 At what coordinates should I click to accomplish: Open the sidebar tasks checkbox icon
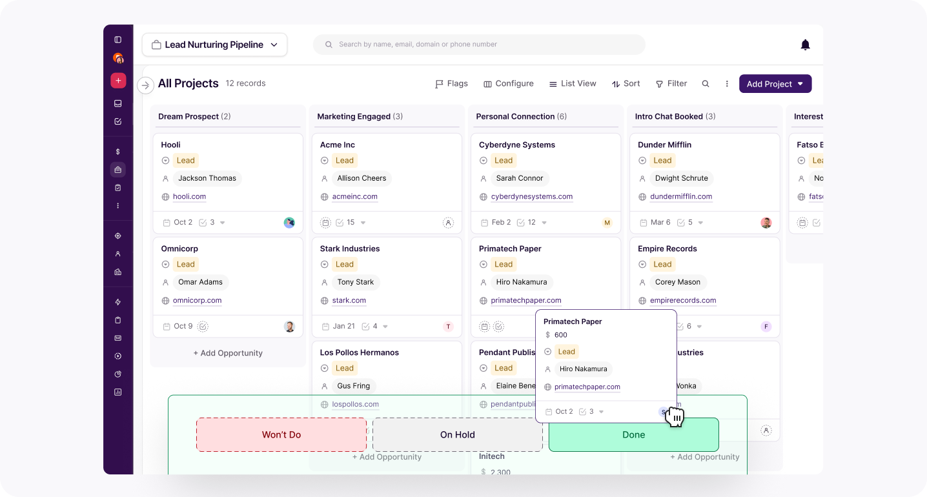117,121
